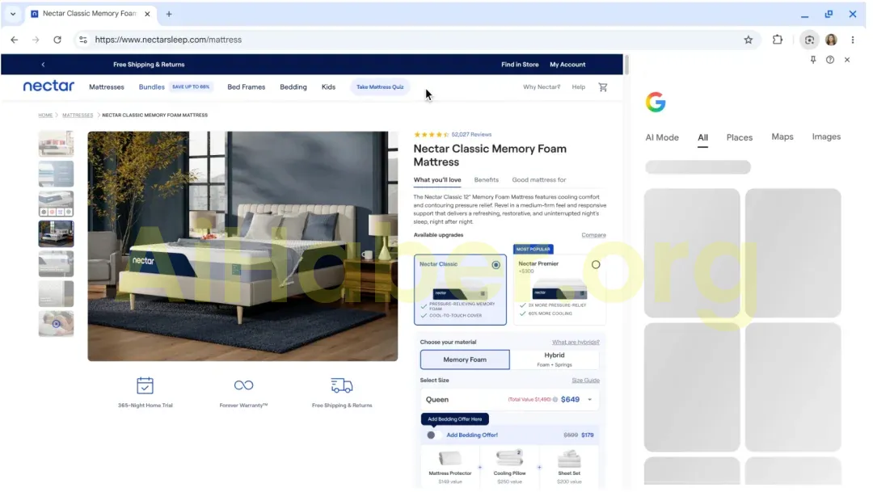Click the Nectar logo
Viewport: 873px width, 492px height.
[48, 86]
